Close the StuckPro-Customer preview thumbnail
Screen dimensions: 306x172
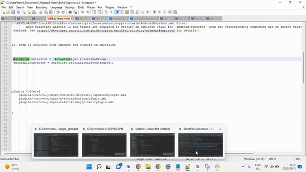tap(220, 129)
